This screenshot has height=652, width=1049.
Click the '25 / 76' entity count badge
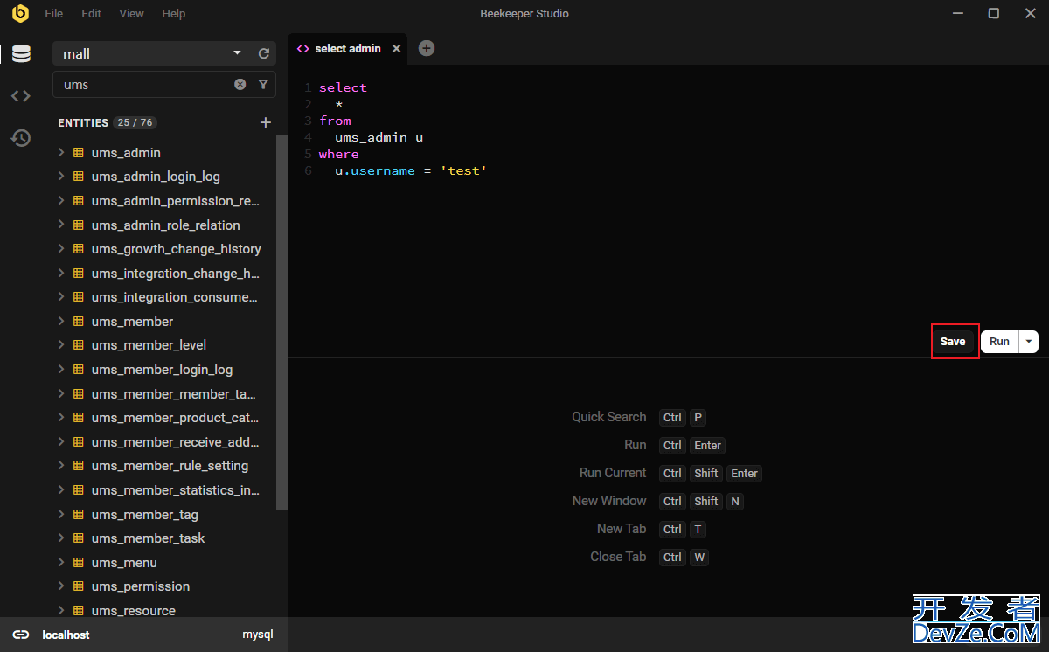pos(135,123)
